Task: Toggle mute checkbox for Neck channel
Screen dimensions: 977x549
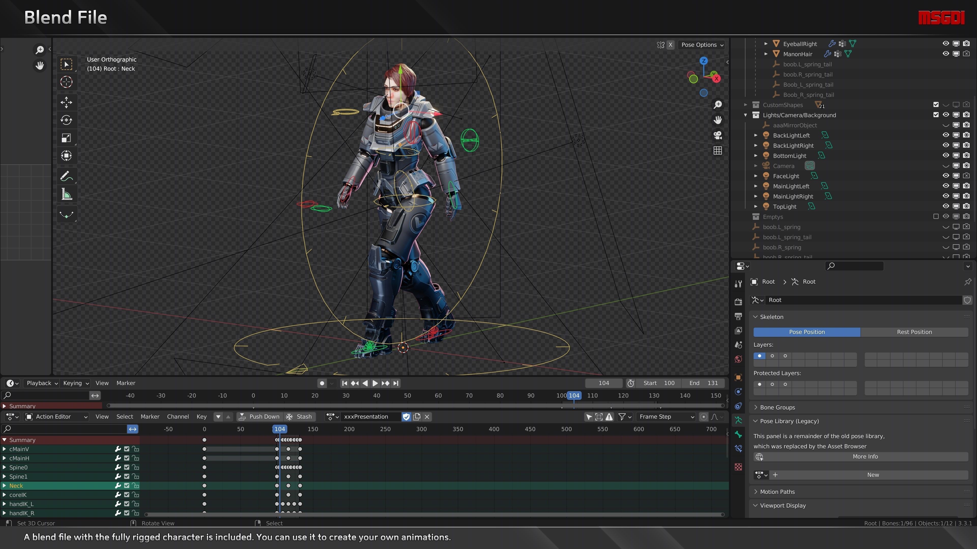Action: click(x=127, y=486)
